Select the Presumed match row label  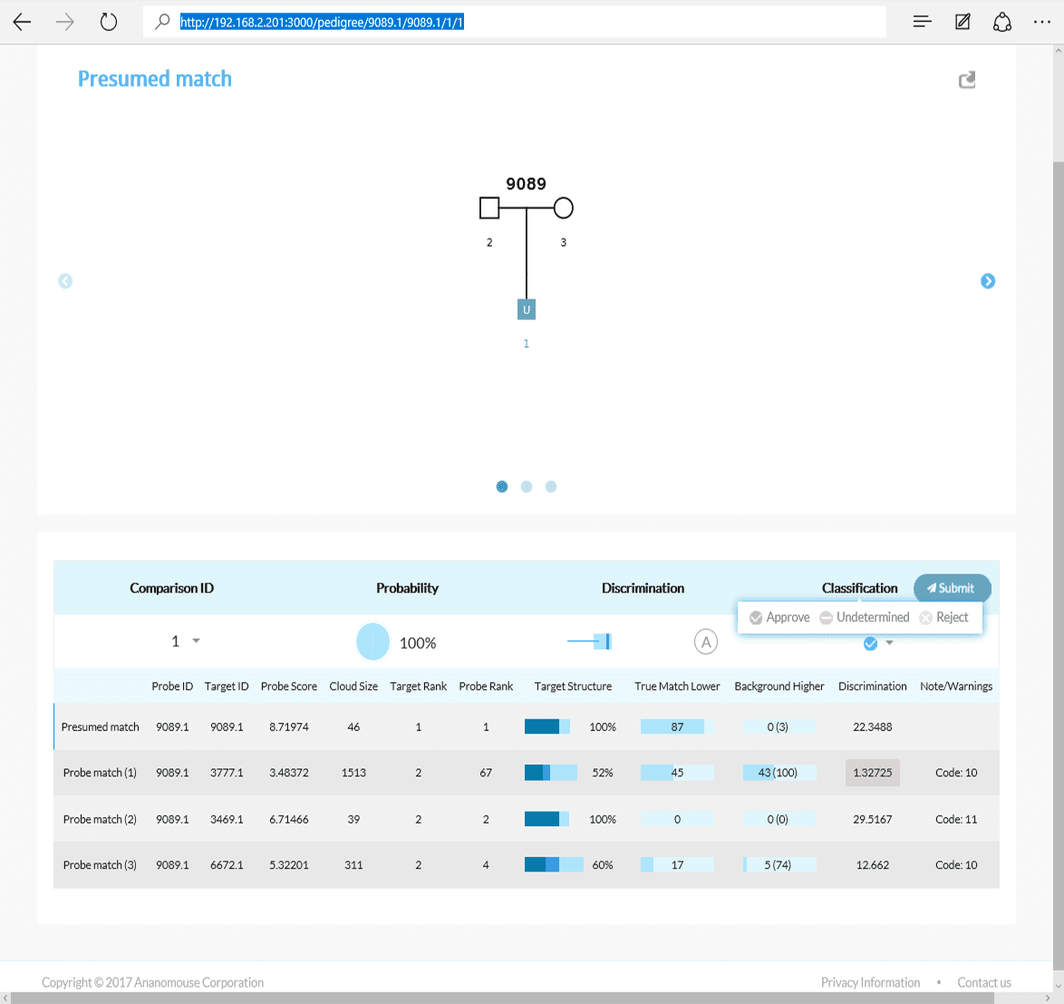coord(100,726)
